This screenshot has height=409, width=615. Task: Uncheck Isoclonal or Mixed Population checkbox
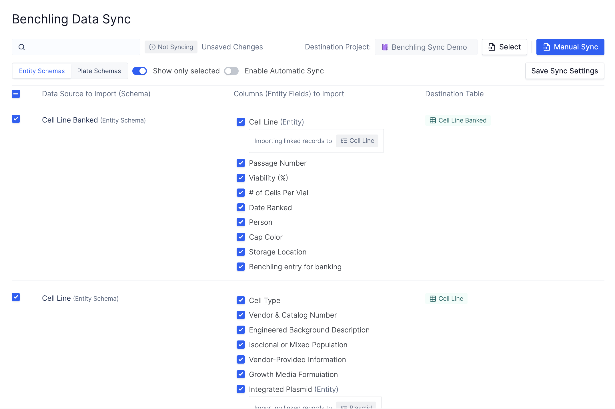click(241, 345)
